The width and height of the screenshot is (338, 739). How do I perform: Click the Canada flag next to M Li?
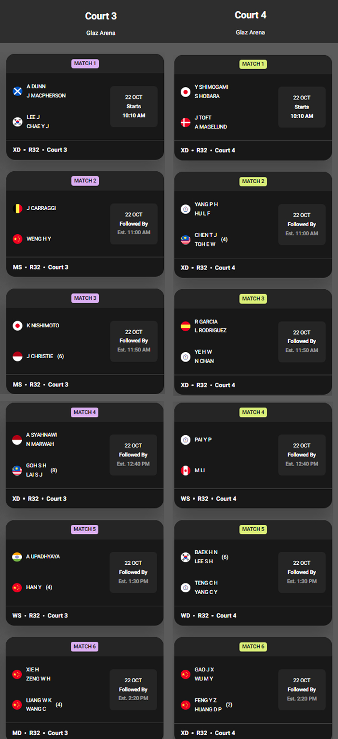(186, 471)
